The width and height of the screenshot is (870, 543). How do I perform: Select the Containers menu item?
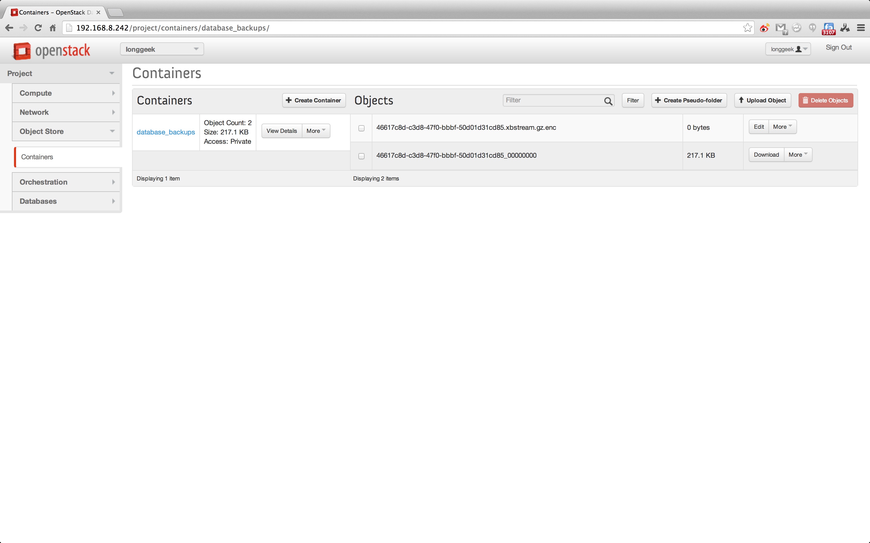37,156
